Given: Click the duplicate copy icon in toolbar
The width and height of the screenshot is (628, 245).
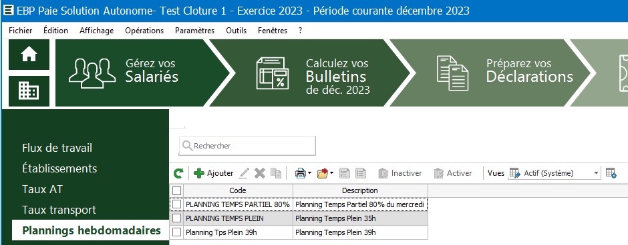Looking at the screenshot, I should (275, 173).
